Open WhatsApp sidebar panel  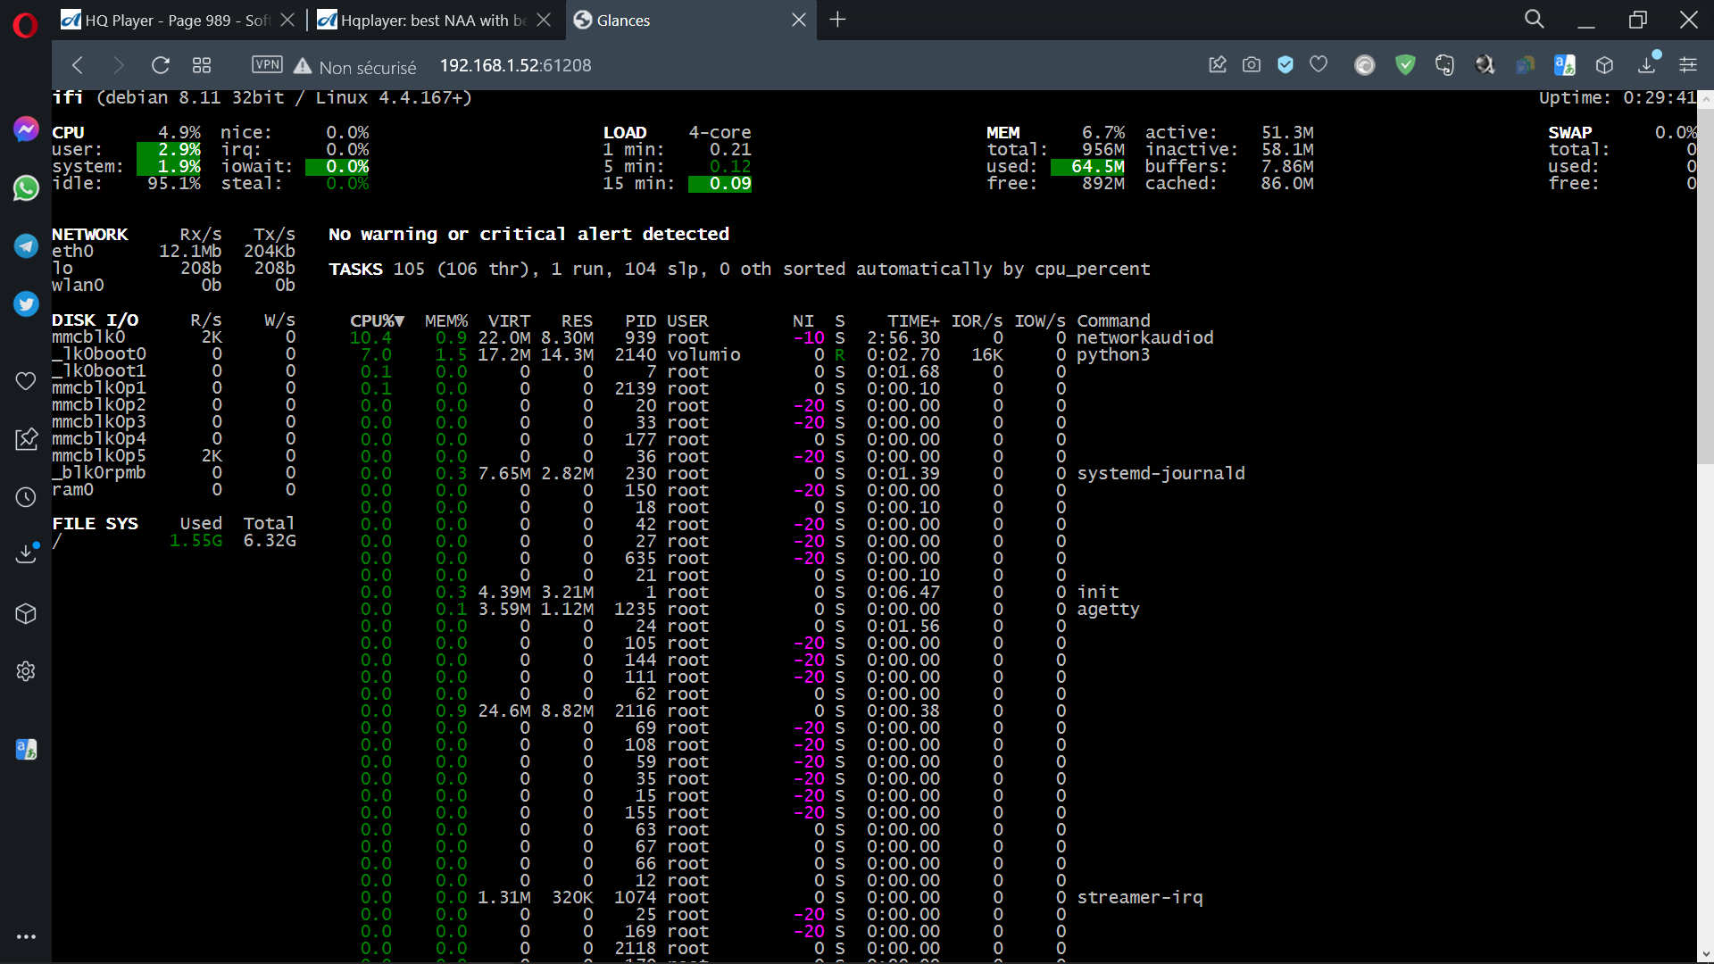[26, 188]
